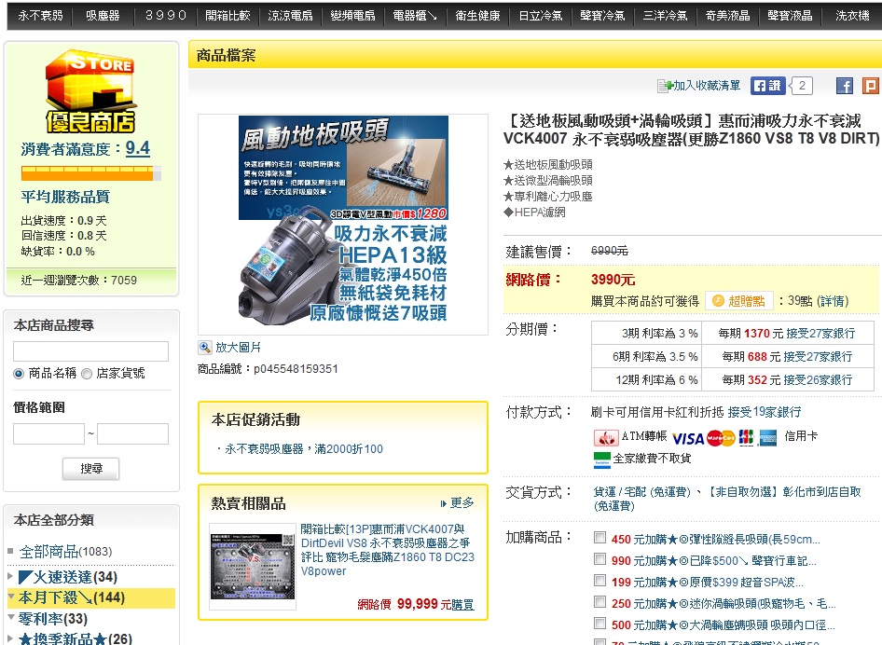Click the ATM轉帳 payment icon
882x645 pixels.
606,437
